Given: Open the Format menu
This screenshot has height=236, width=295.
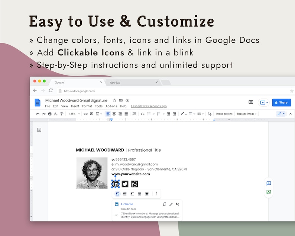Looking at the screenshot, I should point(87,106).
